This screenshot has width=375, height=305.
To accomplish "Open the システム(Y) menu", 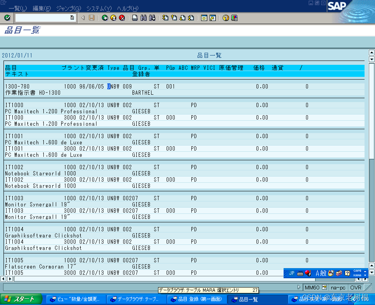I will [x=99, y=9].
